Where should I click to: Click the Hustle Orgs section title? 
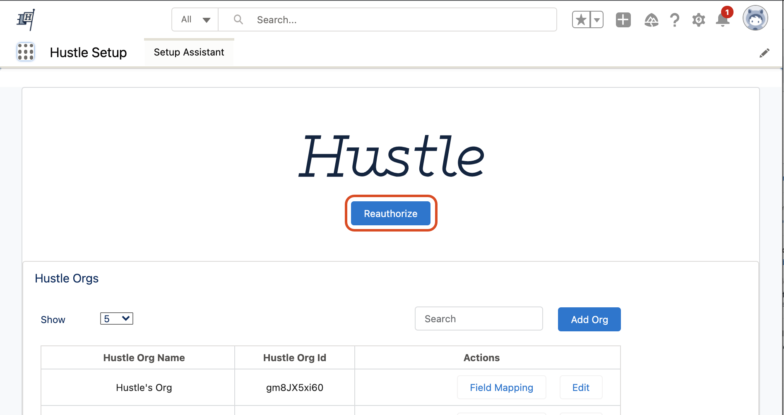(x=67, y=278)
